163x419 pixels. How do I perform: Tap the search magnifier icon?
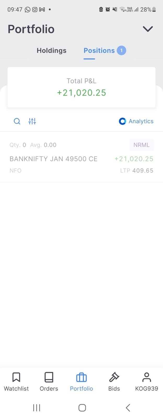[17, 121]
